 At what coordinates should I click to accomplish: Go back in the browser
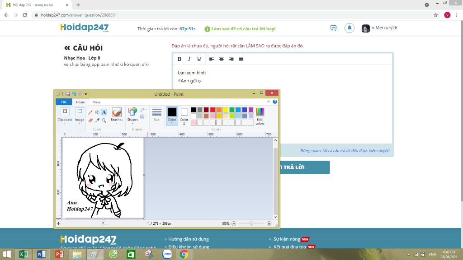[6, 15]
